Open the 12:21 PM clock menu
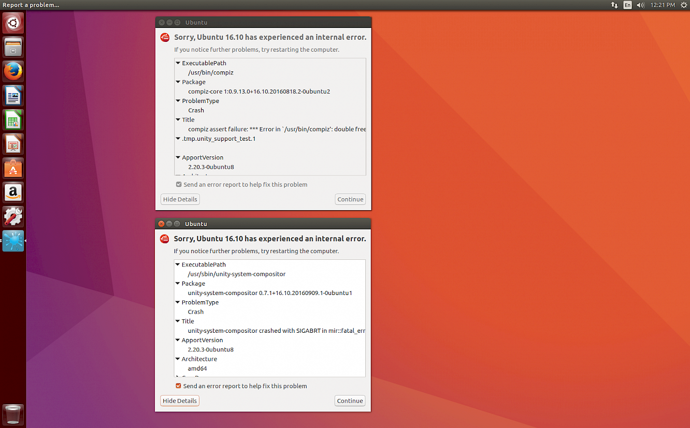This screenshot has height=428, width=690. pos(663,5)
